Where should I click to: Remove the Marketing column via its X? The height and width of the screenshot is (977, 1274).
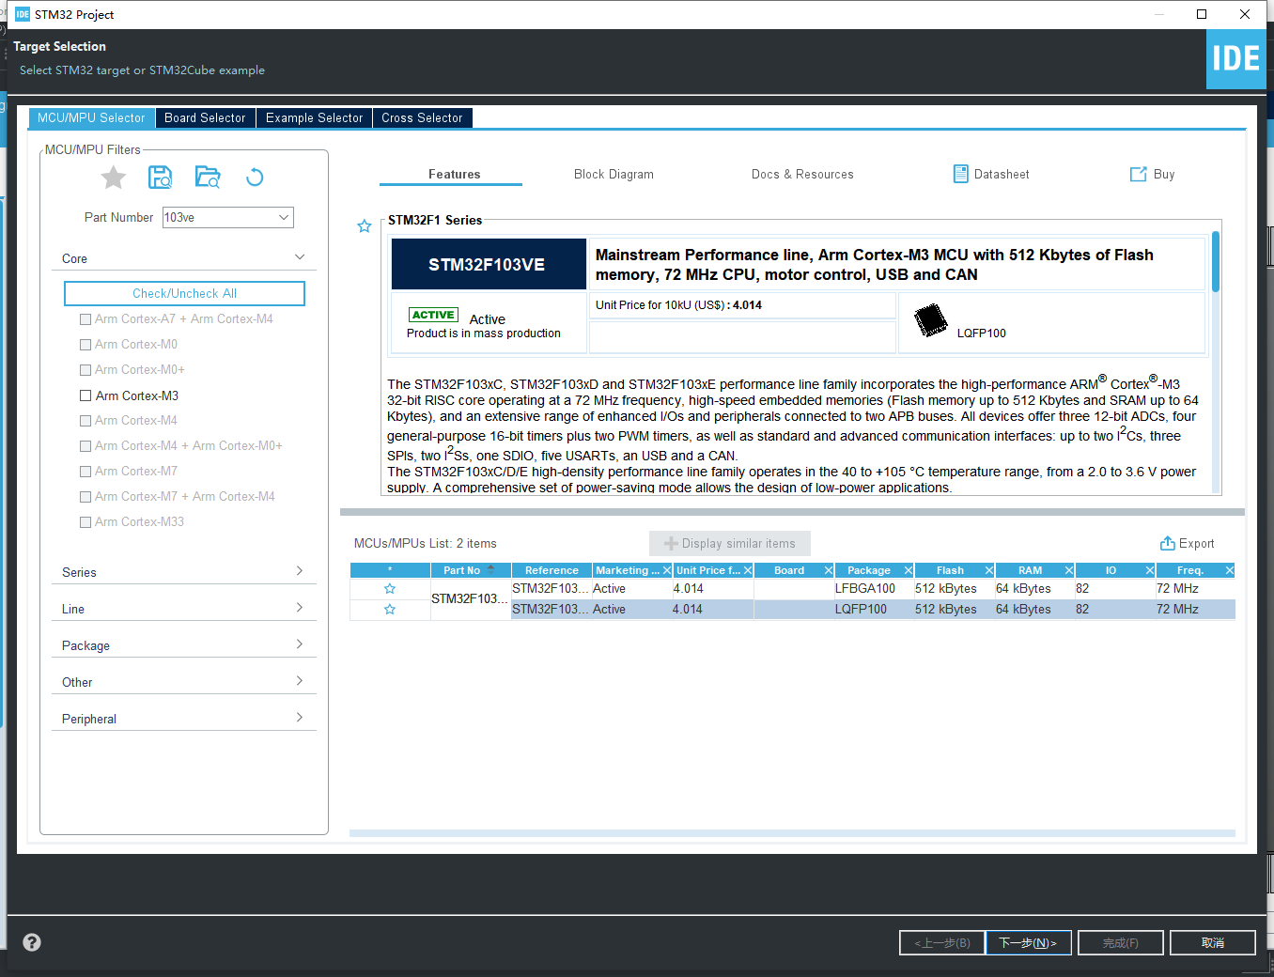click(x=667, y=570)
